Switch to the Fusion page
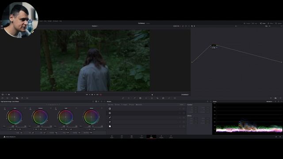This screenshot has width=283, height=159. coord(141,136)
